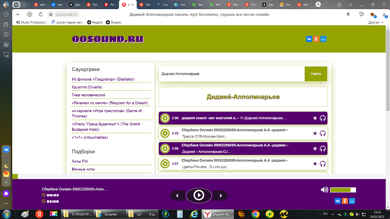Open VK in browser sidebar
The width and height of the screenshot is (390, 219).
point(6,150)
